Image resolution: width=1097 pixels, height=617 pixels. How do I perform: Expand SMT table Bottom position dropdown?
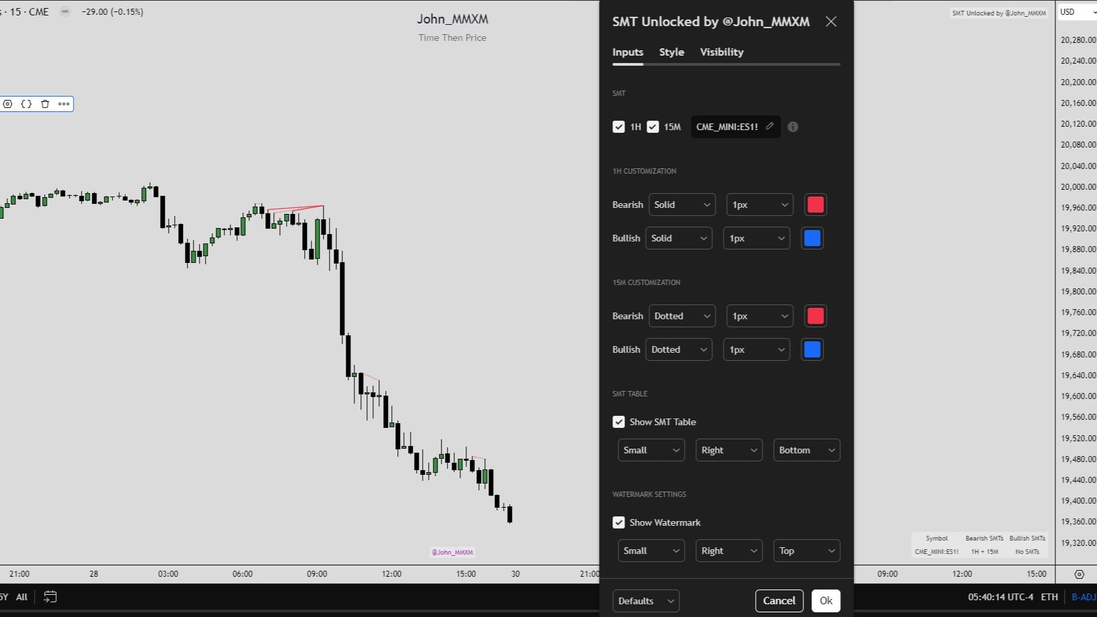(x=807, y=450)
